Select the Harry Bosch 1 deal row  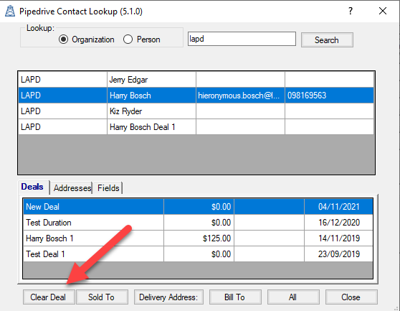[x=198, y=238]
